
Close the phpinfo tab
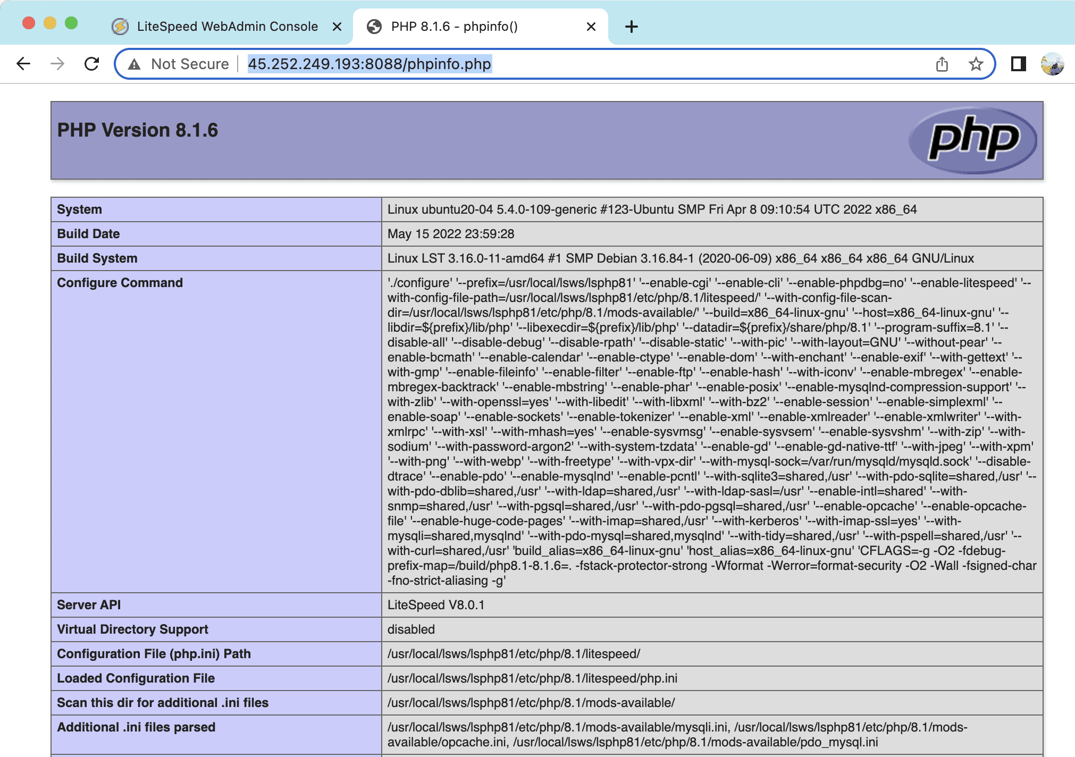point(591,27)
